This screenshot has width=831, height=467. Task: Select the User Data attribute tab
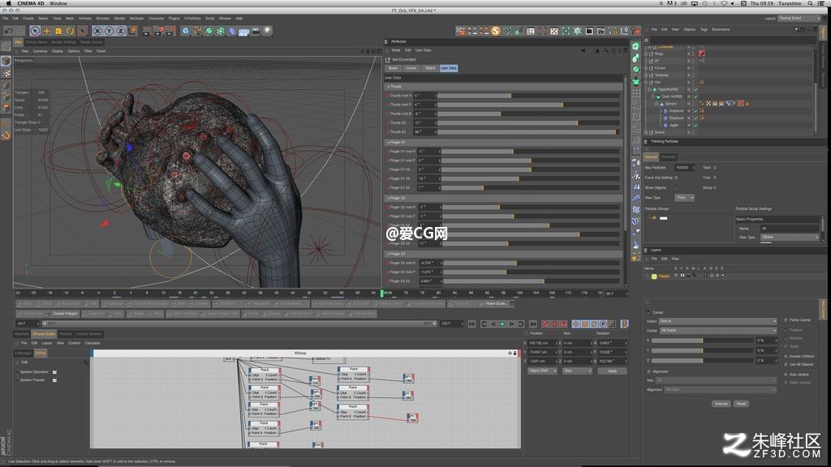click(x=448, y=68)
